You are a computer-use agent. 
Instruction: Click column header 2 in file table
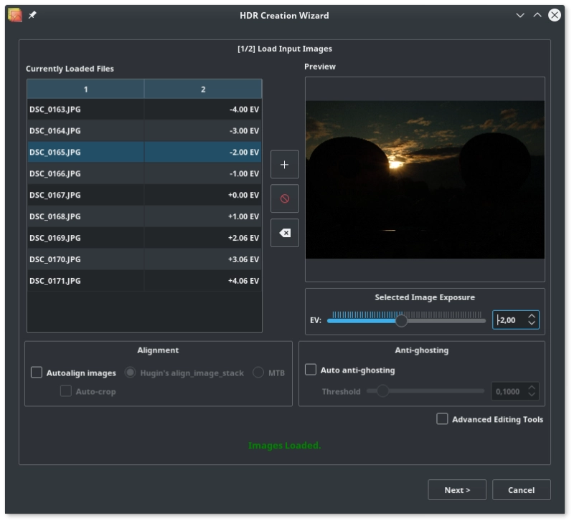coord(203,89)
